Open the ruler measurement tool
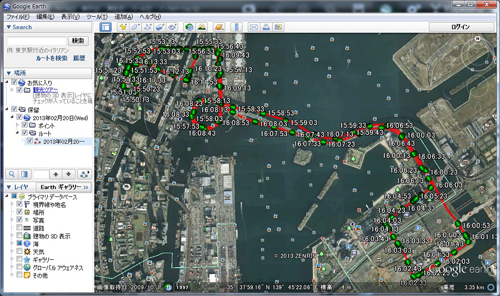Image resolution: width=500 pixels, height=296 pixels. point(236,27)
